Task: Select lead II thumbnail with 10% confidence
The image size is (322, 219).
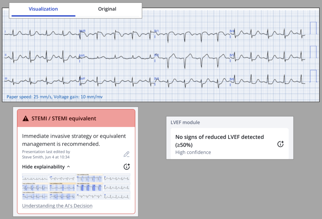Action: (x=35, y=187)
